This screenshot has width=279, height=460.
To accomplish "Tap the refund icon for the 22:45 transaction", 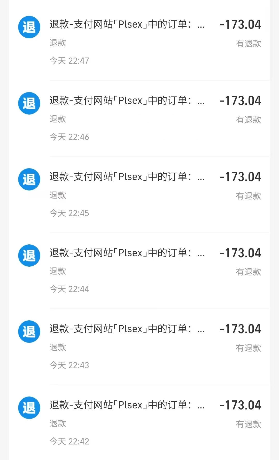I will click(29, 179).
